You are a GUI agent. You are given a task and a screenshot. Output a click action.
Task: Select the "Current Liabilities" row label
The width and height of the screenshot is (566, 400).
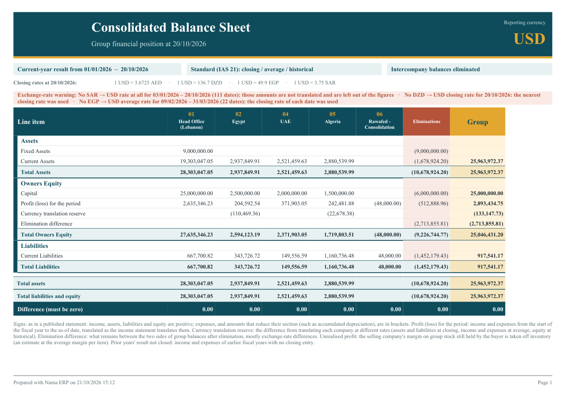42,256
